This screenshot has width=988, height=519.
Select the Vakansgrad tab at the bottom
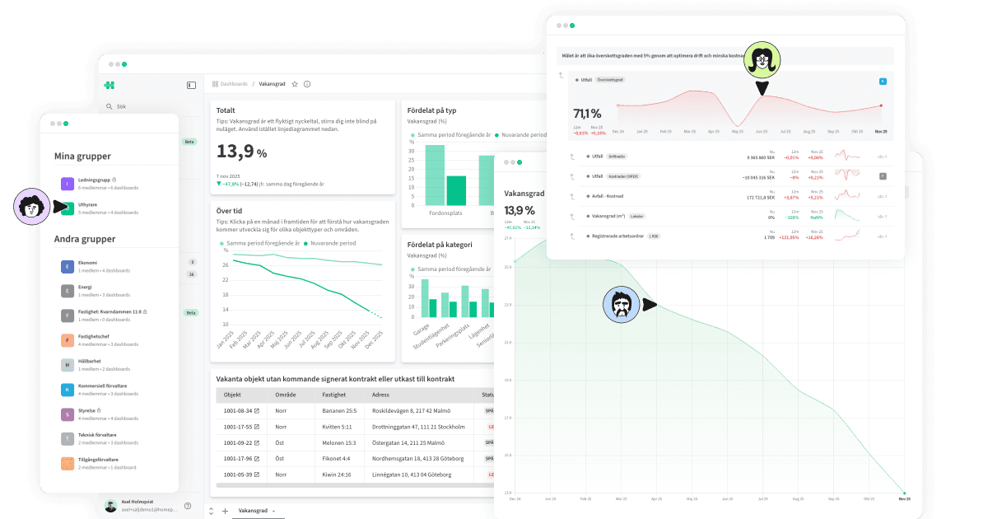[252, 511]
